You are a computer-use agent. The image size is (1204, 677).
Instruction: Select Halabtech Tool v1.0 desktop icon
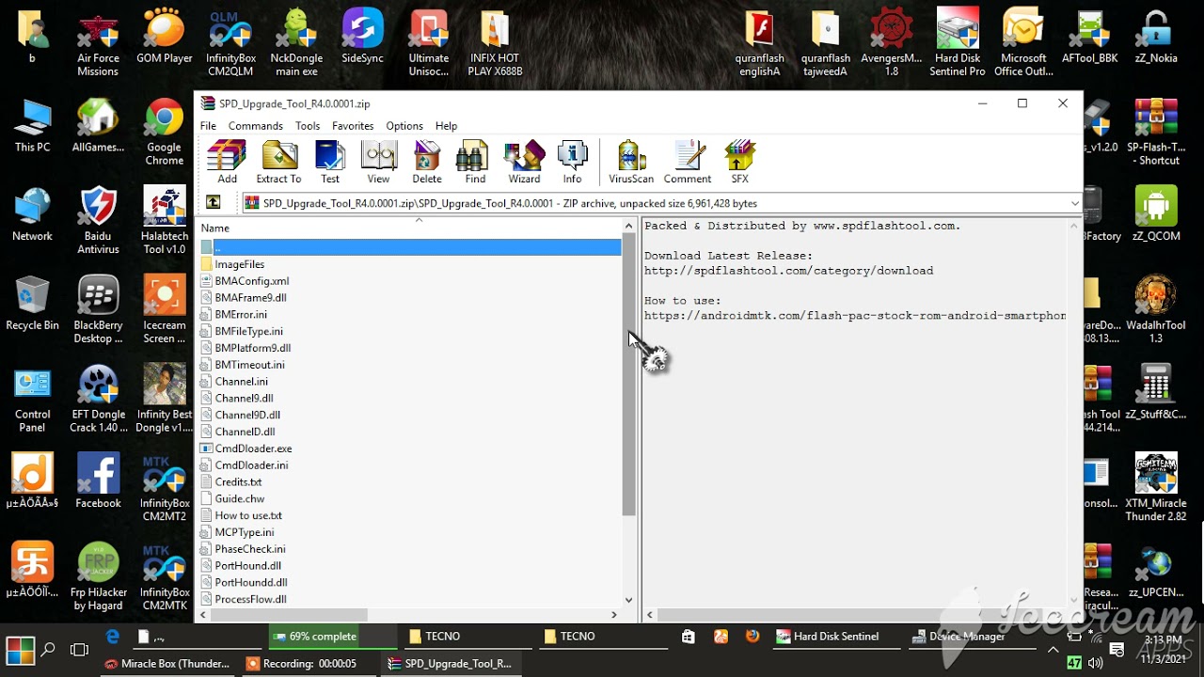pos(165,221)
